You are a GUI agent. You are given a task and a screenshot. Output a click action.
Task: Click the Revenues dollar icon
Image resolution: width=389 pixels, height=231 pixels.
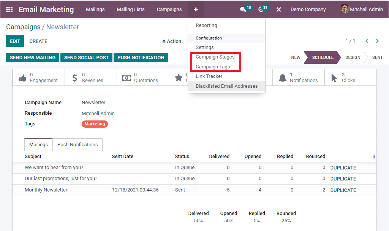(x=74, y=78)
